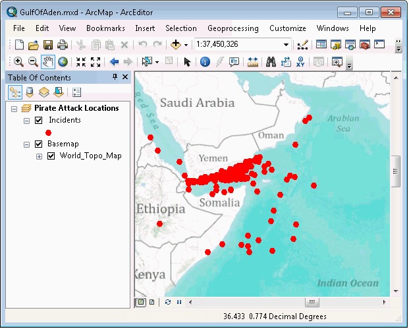The image size is (409, 329).
Task: Open the ArcToolbox window
Action: click(x=365, y=45)
